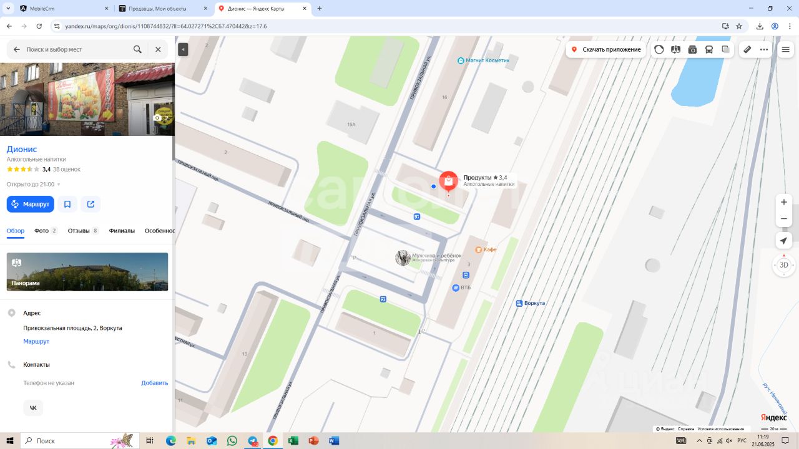This screenshot has width=799, height=449.
Task: Open the VK social network link
Action: tap(33, 408)
